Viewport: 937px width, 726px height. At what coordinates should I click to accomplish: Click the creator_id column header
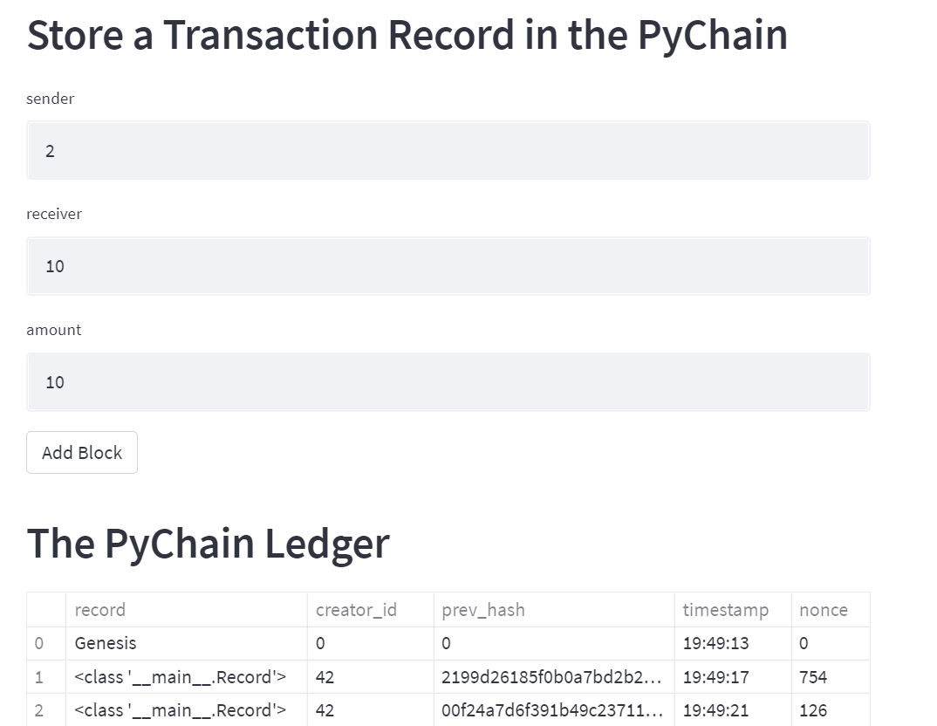pos(356,609)
